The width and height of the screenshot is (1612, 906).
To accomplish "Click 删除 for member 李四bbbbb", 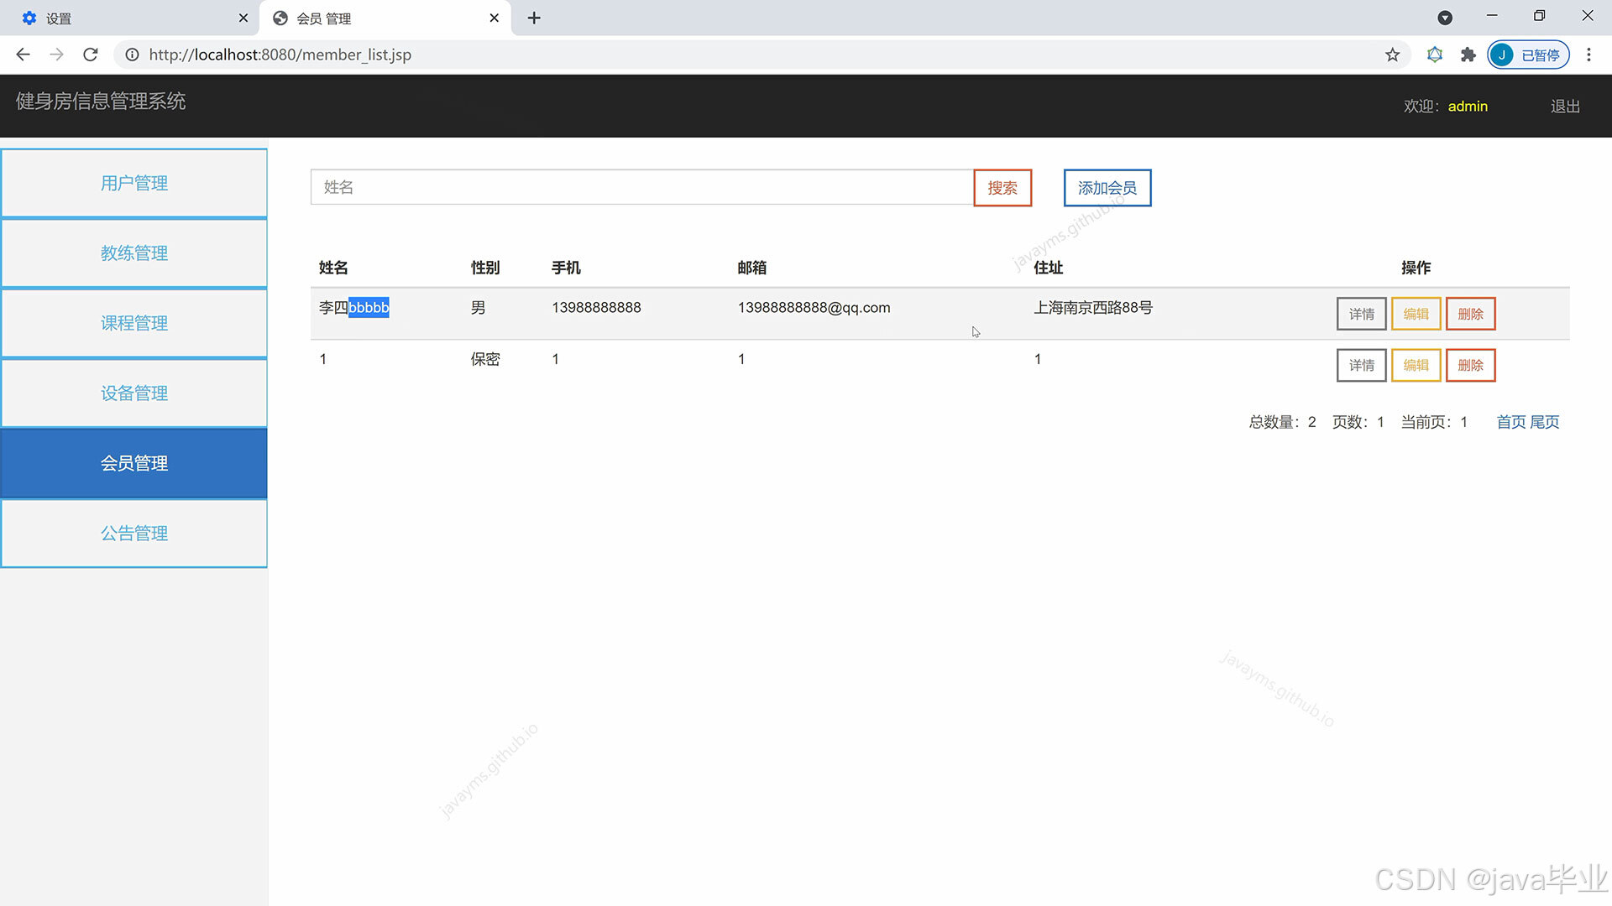I will pos(1471,314).
